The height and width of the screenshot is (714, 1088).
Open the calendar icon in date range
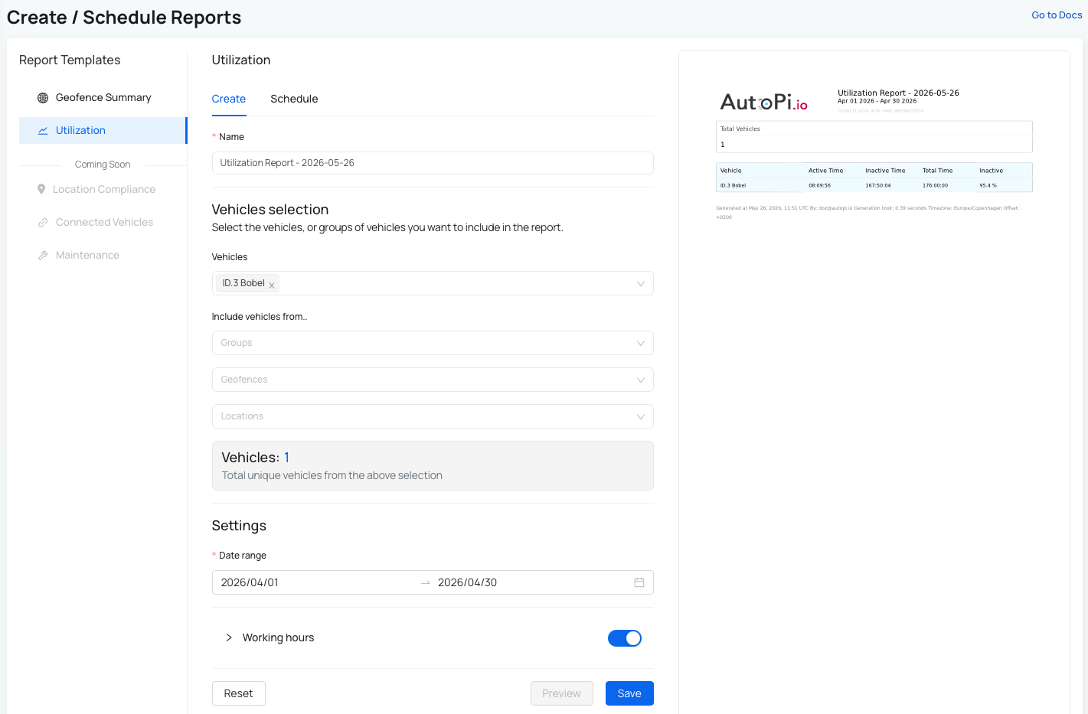639,582
